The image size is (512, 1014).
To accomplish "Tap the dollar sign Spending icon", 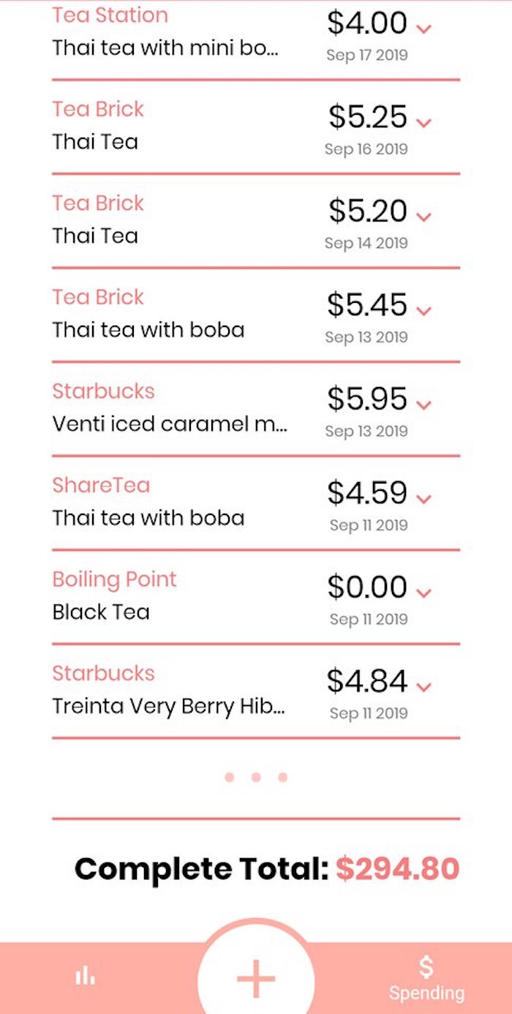I will tap(426, 967).
